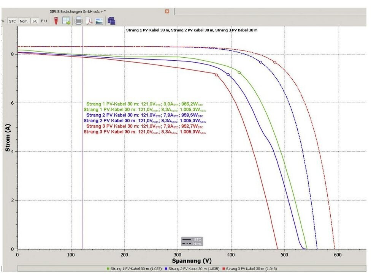The image size is (371, 274).
Task: Toggle the Nom. curve display button
Action: tap(24, 21)
